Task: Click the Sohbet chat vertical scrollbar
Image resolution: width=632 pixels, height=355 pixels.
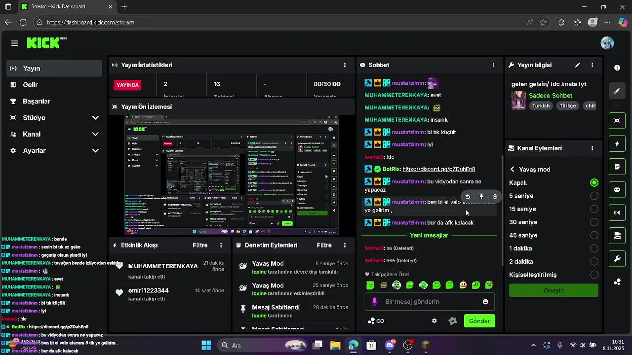Action: (x=502, y=212)
